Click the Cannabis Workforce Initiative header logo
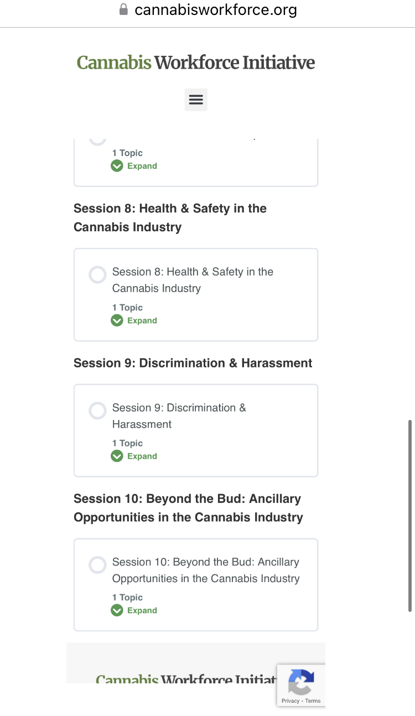Viewport: 415px width, 716px height. (x=196, y=63)
